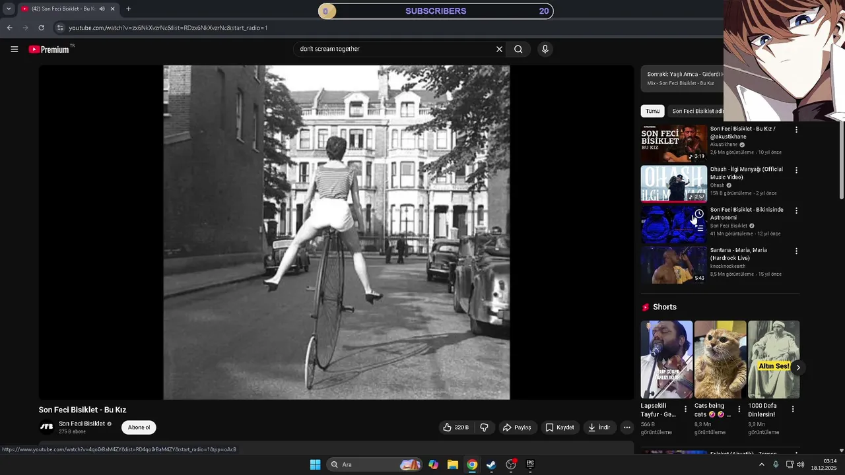Open File Explorer from the taskbar

tap(452, 464)
